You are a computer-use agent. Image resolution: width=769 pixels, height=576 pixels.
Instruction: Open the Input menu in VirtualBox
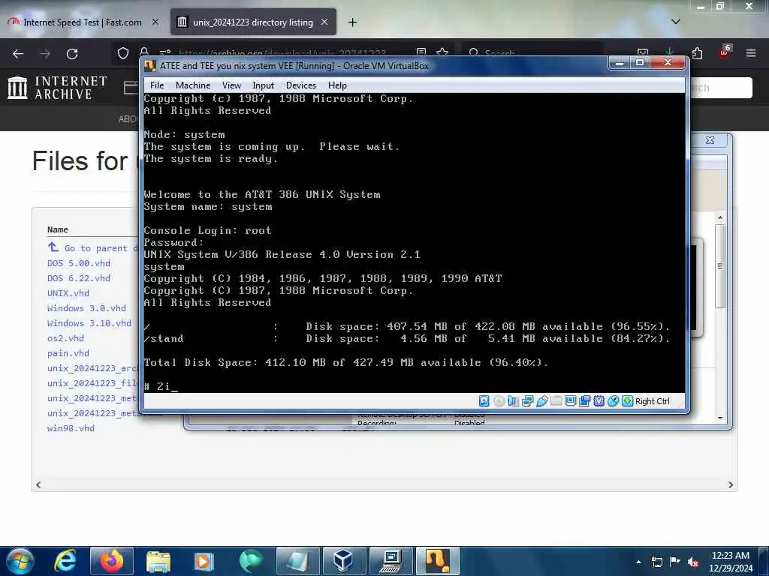[x=264, y=85]
